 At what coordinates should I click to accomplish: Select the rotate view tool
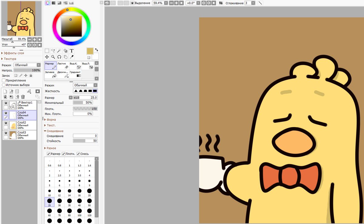coord(59,57)
